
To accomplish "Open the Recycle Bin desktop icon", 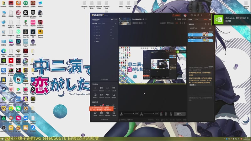I will coord(3,33).
